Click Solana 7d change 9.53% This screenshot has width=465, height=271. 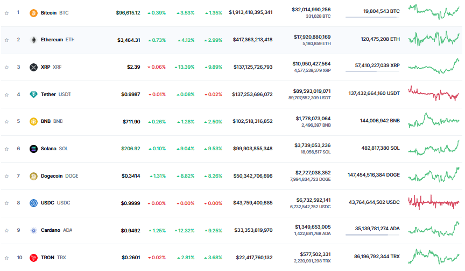[213, 149]
